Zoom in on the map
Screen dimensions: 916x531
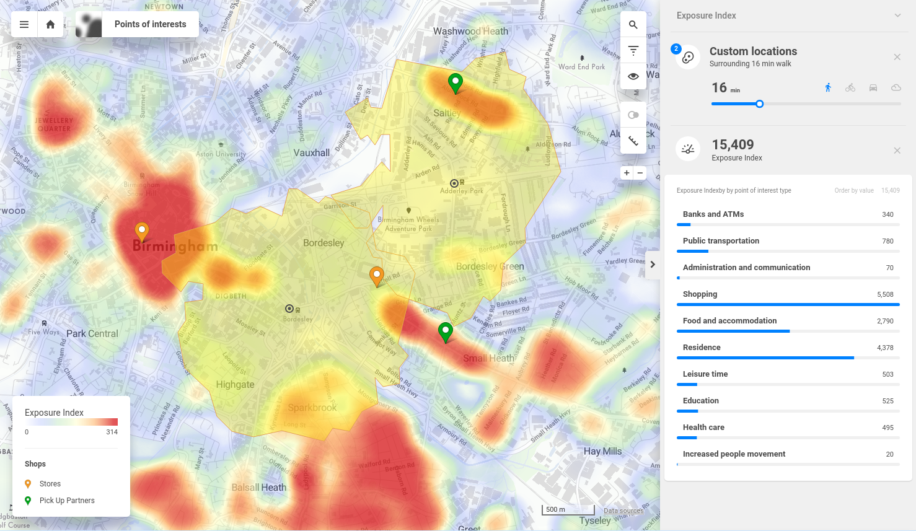click(627, 173)
